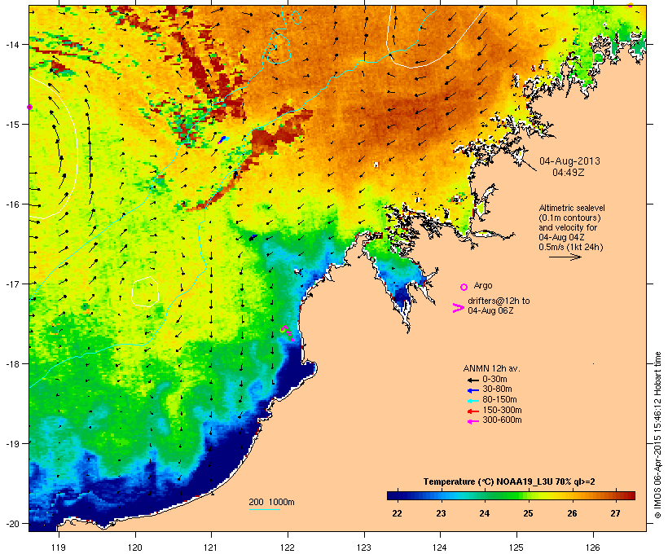
Task: Click the cyan 200 1000m depth contour line sample
Action: [265, 510]
